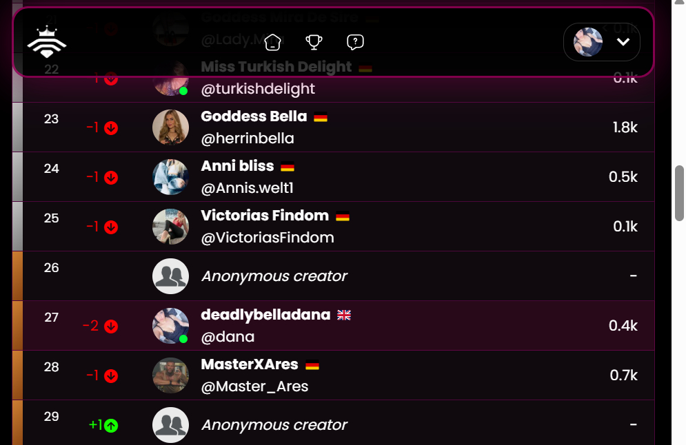Open MasterXAres profile picture

170,375
